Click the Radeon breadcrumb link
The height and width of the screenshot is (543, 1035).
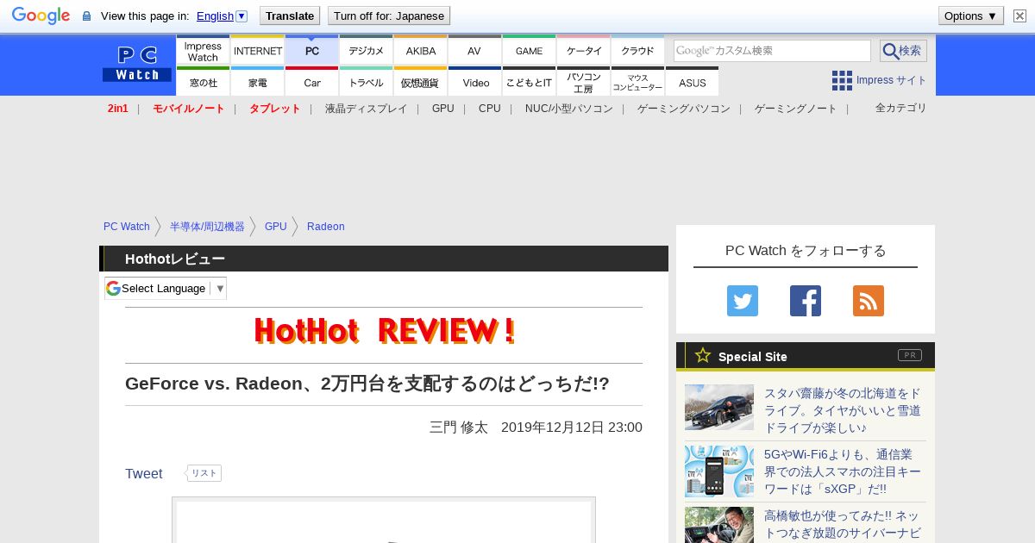(x=326, y=227)
